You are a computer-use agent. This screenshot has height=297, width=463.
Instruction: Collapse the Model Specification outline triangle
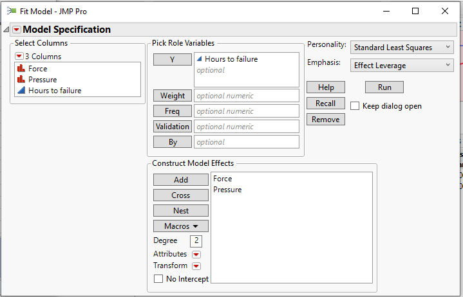(x=6, y=30)
